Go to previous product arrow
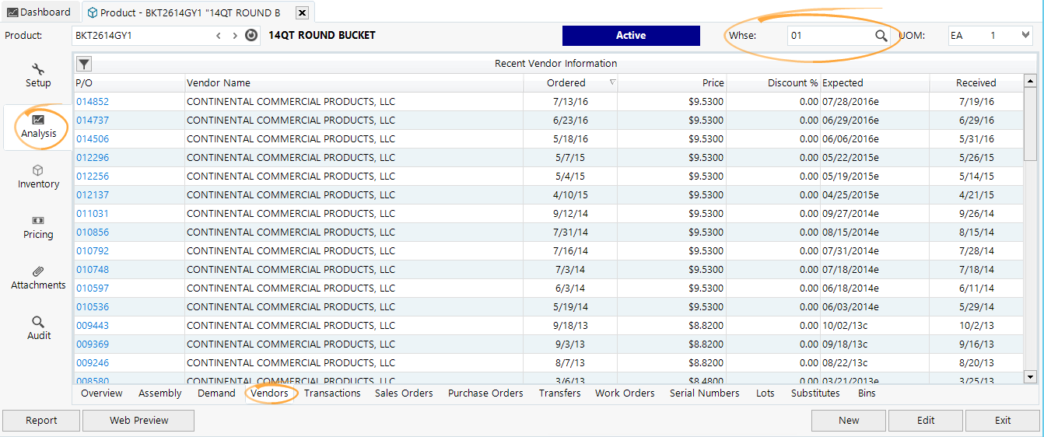This screenshot has height=437, width=1044. 219,36
